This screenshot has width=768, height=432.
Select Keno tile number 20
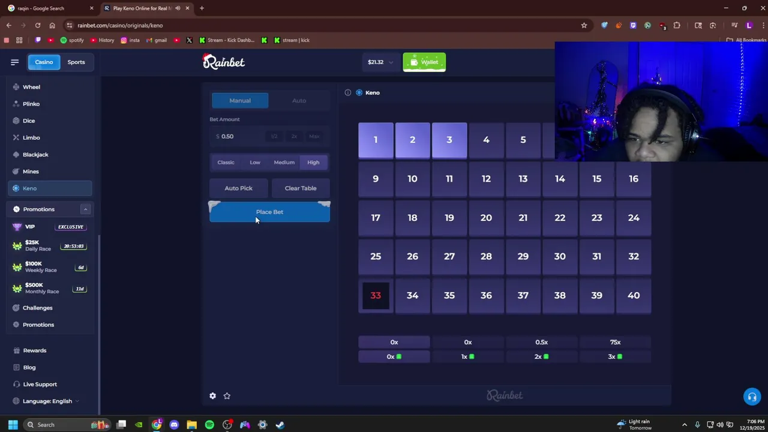coord(486,218)
